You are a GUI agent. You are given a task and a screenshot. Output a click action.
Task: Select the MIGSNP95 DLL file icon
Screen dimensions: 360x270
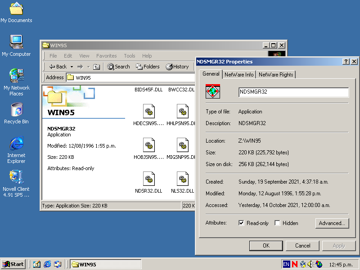click(183, 145)
